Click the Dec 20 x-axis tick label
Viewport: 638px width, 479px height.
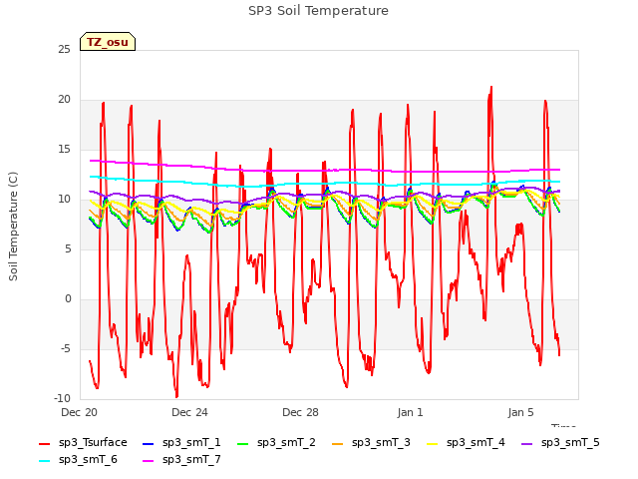[x=80, y=412]
